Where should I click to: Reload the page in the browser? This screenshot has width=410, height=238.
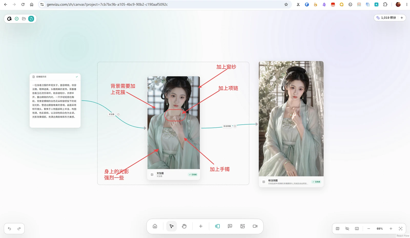[23, 4]
